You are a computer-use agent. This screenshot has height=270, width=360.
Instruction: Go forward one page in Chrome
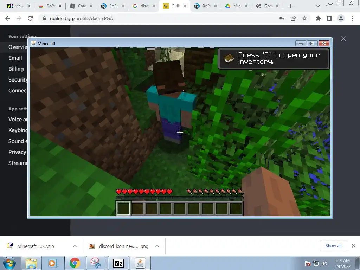19,18
